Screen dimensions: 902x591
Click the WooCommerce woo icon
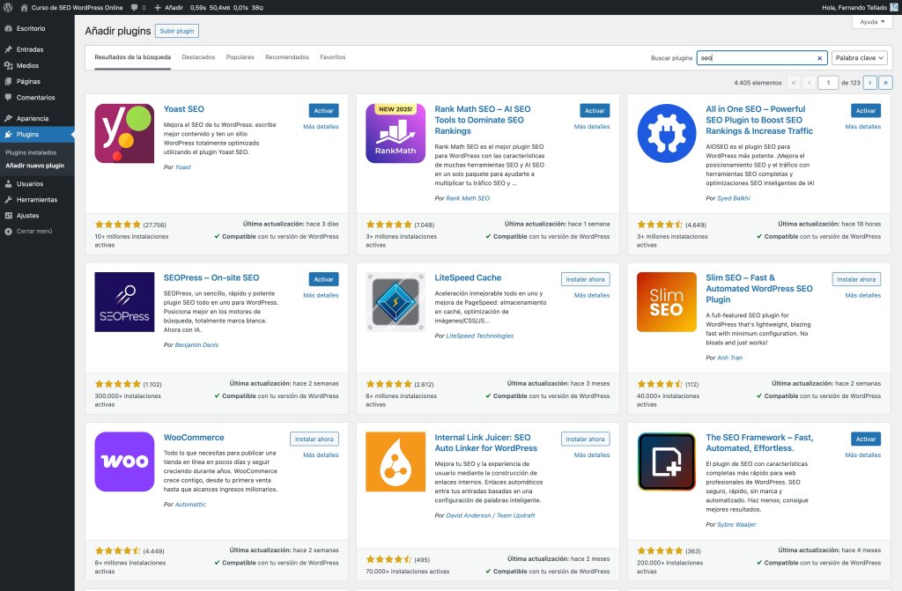(x=124, y=462)
